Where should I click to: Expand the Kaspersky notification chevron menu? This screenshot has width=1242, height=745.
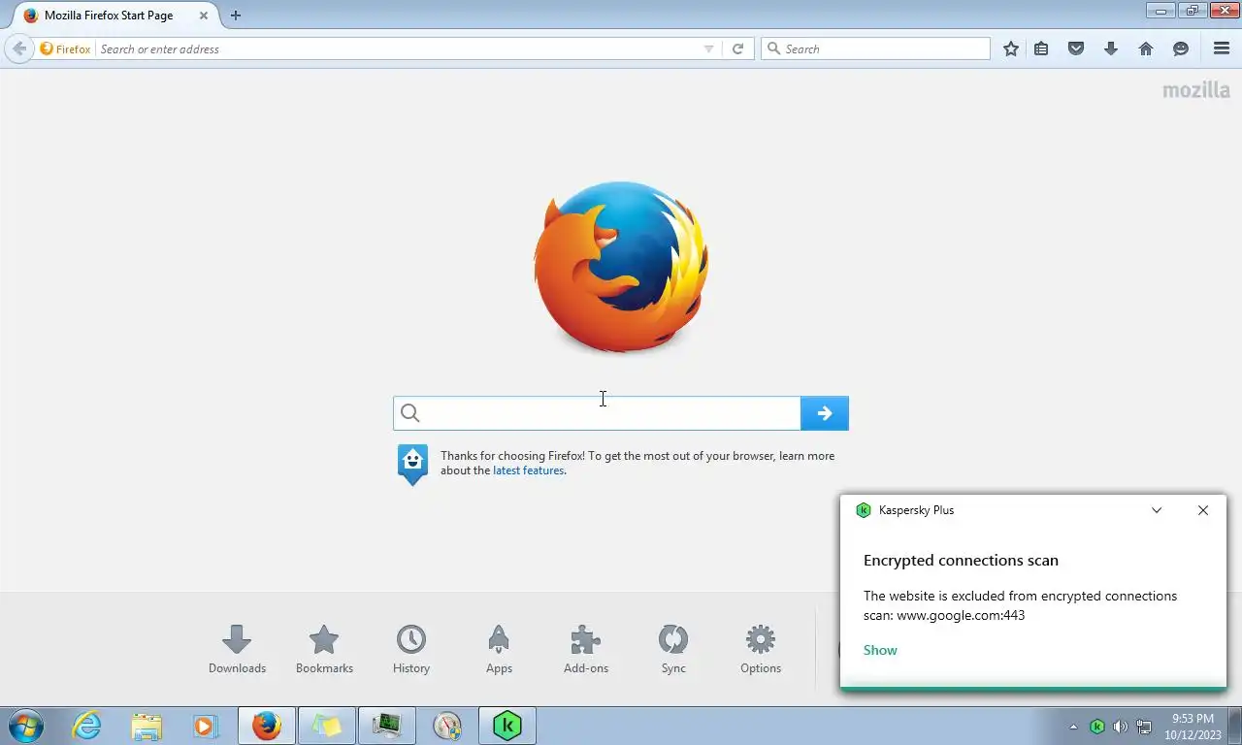[1157, 510]
